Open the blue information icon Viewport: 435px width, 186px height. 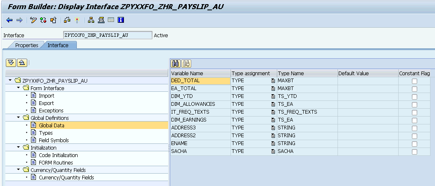[121, 20]
